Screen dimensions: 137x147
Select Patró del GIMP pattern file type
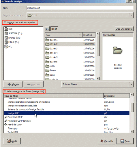(x=15, y=125)
